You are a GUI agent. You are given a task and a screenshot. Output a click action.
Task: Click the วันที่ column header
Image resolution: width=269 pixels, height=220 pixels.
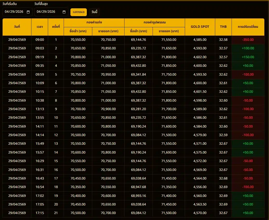17,27
